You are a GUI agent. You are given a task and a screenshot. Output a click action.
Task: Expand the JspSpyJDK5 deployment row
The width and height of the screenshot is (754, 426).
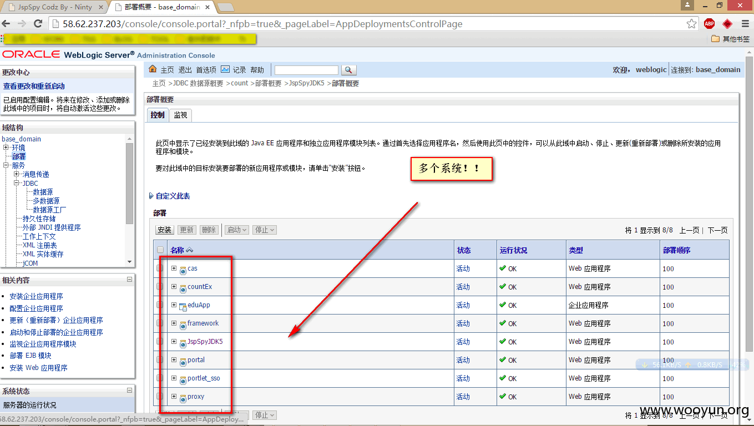click(x=174, y=341)
